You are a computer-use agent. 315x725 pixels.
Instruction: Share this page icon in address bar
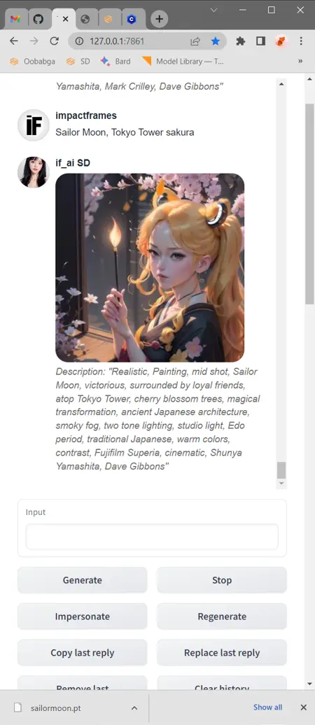195,41
